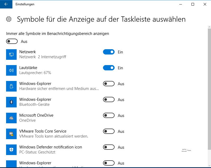
Task: Maximize the Einstellungen window
Action: [x=193, y=4]
